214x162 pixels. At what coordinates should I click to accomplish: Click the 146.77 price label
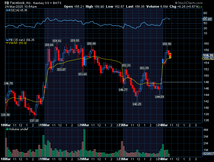pos(123,90)
